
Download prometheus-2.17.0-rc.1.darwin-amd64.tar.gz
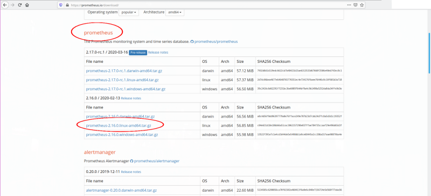click(x=124, y=71)
